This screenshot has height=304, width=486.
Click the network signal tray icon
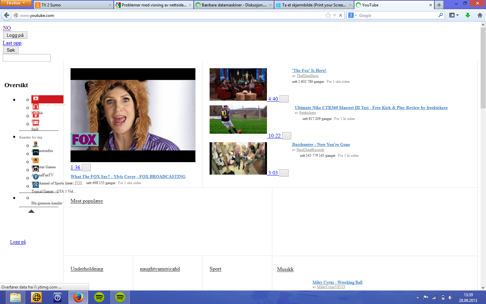[x=434, y=298]
